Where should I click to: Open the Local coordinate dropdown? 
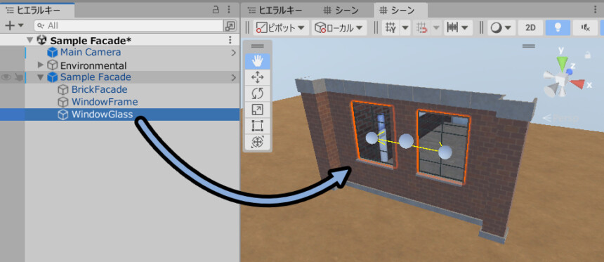click(339, 27)
